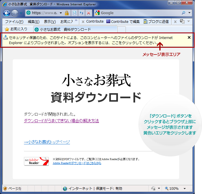Viewport: 202px width, 194px height.
Task: Click the ブログに送信 toolbar button
Action: (x=156, y=21)
